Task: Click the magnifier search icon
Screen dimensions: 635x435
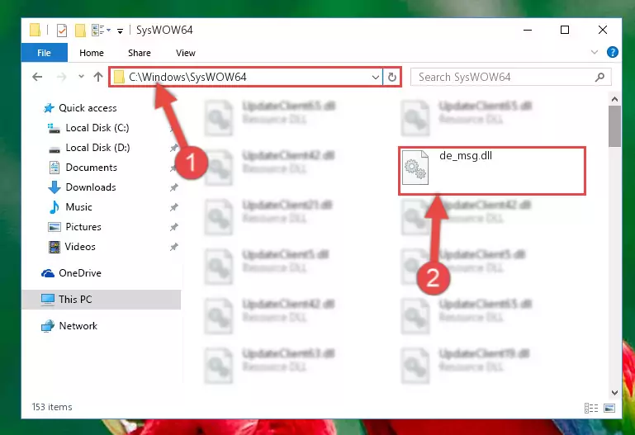Action: [599, 77]
